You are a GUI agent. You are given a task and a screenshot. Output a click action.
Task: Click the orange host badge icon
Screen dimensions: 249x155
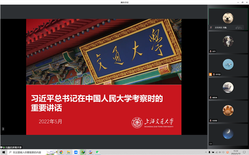point(210,74)
